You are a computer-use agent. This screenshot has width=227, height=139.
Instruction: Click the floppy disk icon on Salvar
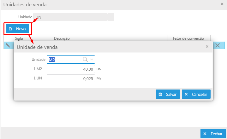coord(160,94)
